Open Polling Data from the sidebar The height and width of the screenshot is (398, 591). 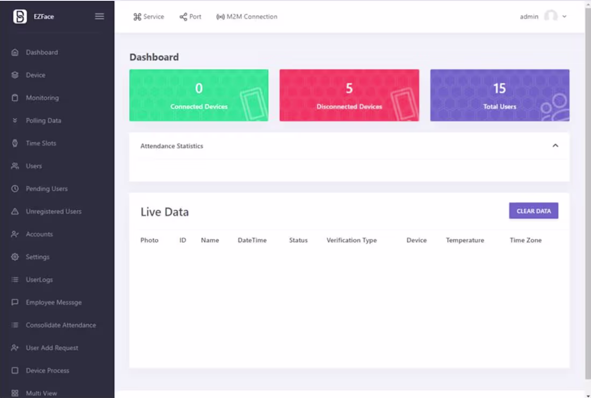click(x=16, y=120)
